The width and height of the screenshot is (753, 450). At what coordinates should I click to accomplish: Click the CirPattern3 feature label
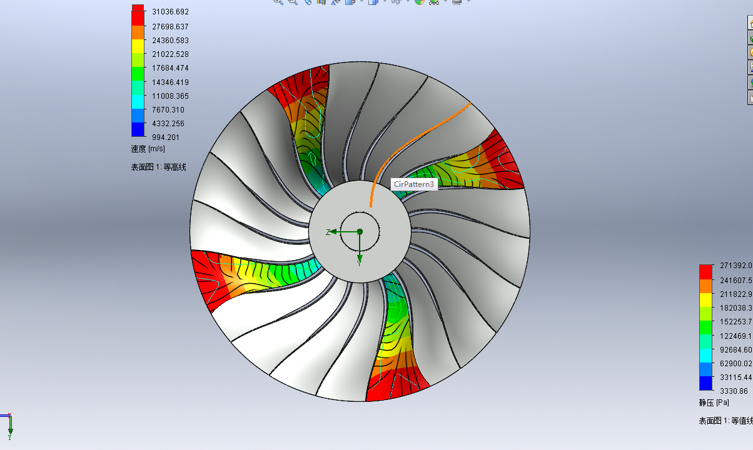pyautogui.click(x=413, y=185)
